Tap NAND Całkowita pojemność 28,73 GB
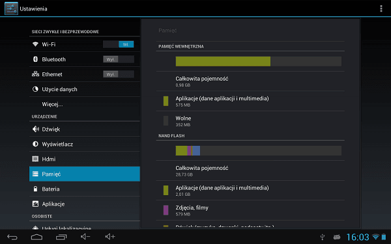 250,170
